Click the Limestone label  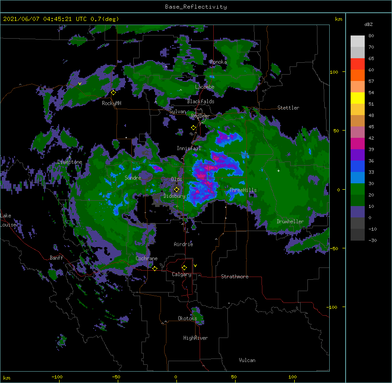[x=70, y=162]
